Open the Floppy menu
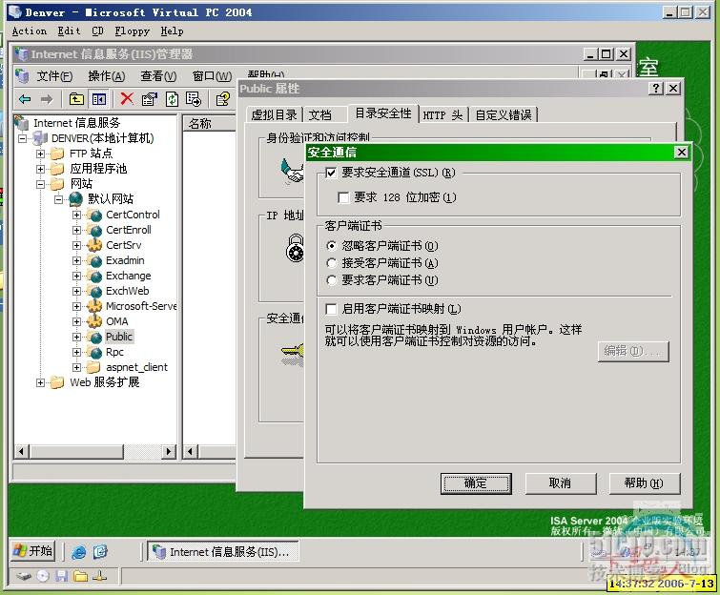Screen dimensions: 720x595 tap(133, 31)
